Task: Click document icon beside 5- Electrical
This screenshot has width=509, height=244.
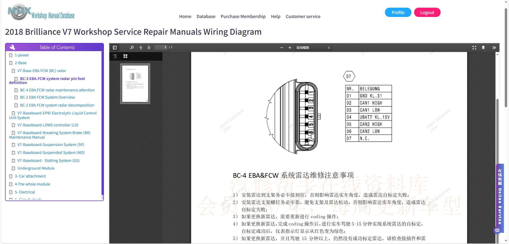Action: [x=11, y=192]
